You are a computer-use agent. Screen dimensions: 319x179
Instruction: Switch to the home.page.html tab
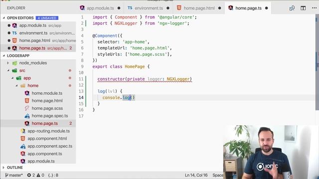click(x=199, y=8)
